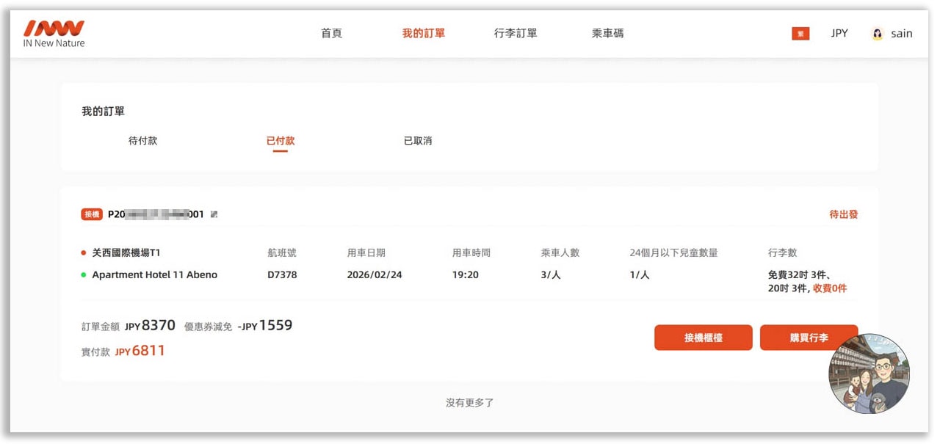Click the pickup time 19:20
The width and height of the screenshot is (940, 444).
465,274
